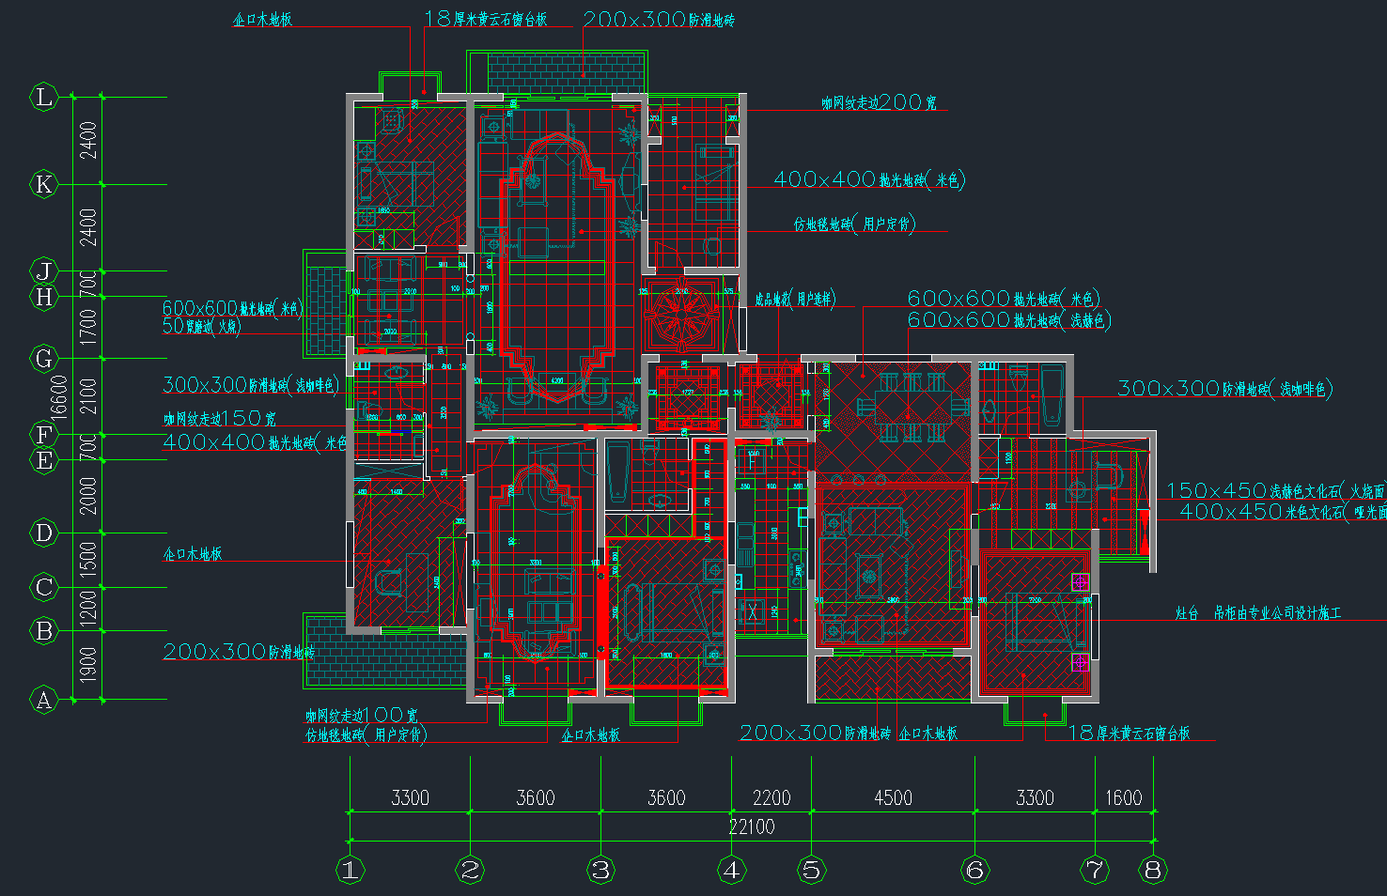This screenshot has width=1387, height=896.
Task: Select the 2200 dimension value
Action: [x=771, y=798]
